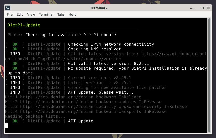Click the terminal vertical scrollbar
The height and width of the screenshot is (138, 216).
pyautogui.click(x=209, y=75)
